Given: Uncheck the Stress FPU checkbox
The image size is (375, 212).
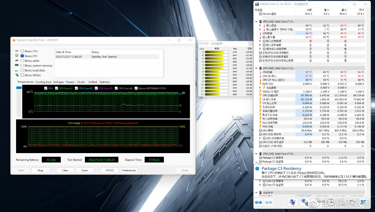Looking at the screenshot, I should pyautogui.click(x=22, y=56).
